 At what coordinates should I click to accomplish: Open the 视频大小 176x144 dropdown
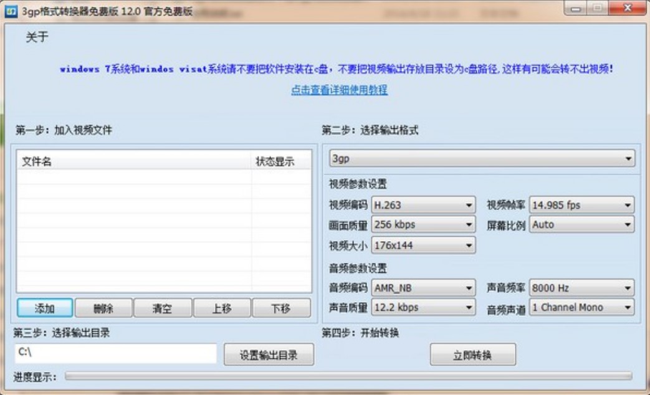click(423, 245)
